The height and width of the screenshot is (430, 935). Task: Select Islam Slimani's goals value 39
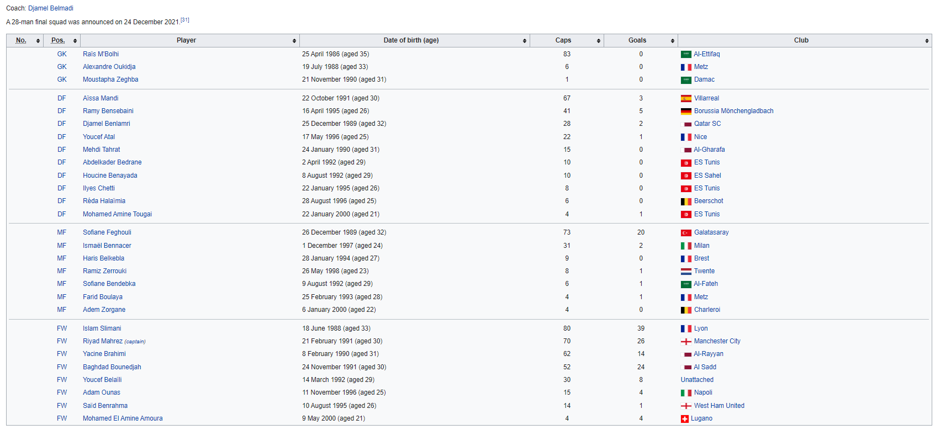pos(641,328)
